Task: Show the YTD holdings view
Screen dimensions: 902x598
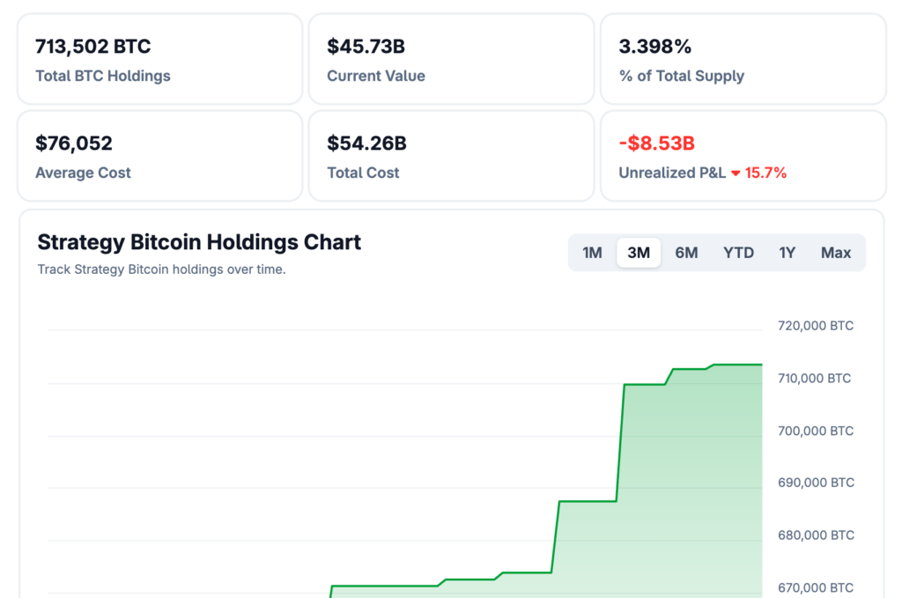Action: click(738, 253)
